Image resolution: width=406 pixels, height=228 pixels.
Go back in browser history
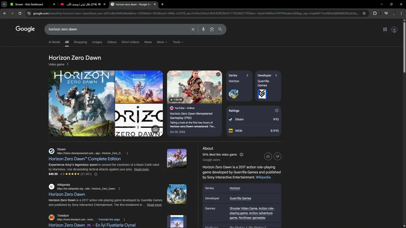tap(4, 13)
